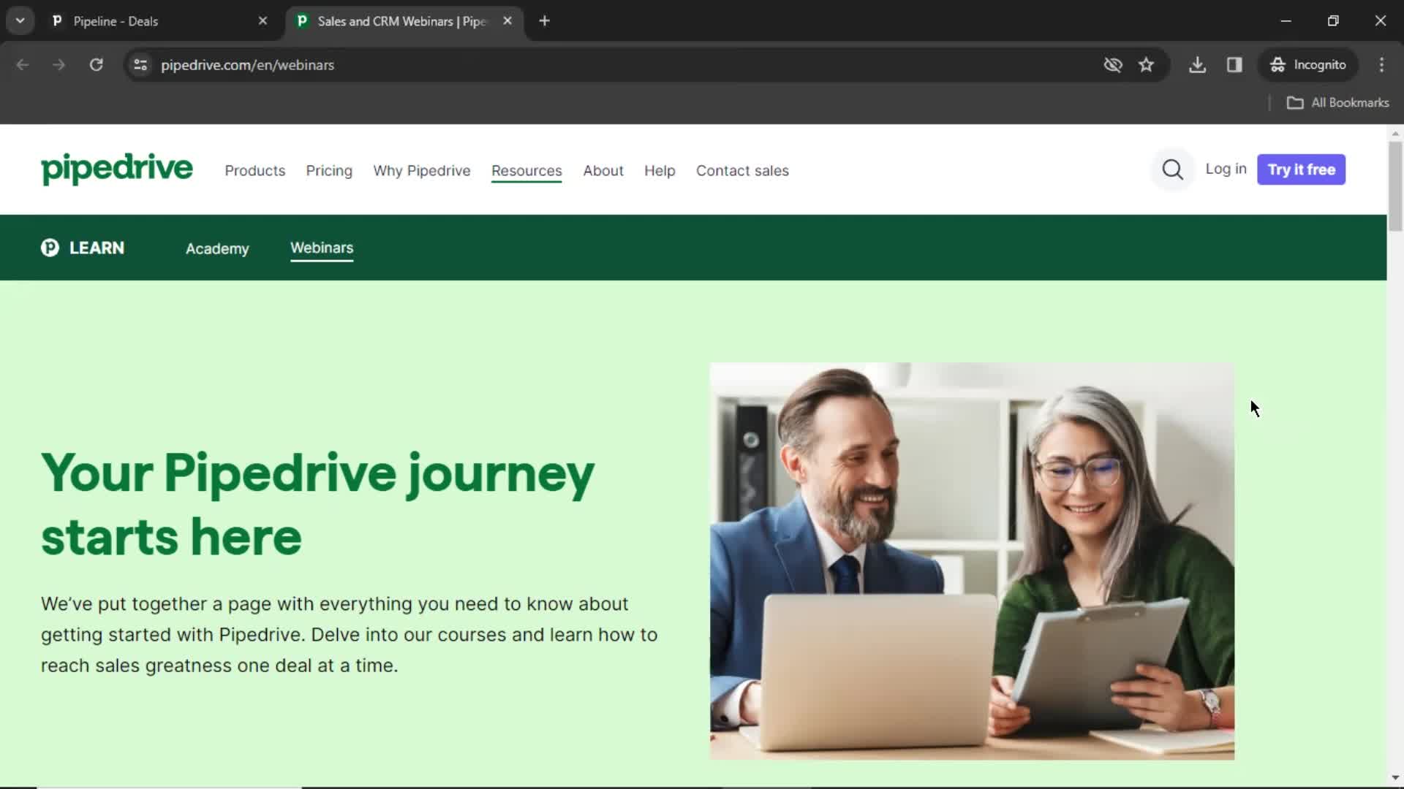The image size is (1404, 789).
Task: Close the Pipeline - Deals tab
Action: tap(263, 21)
